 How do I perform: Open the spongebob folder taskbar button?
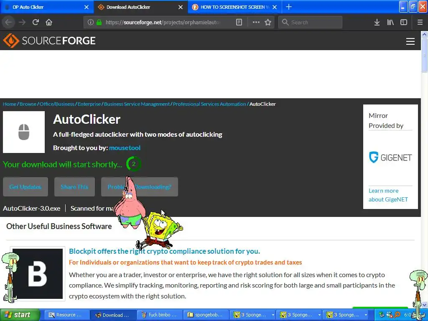[x=206, y=315]
